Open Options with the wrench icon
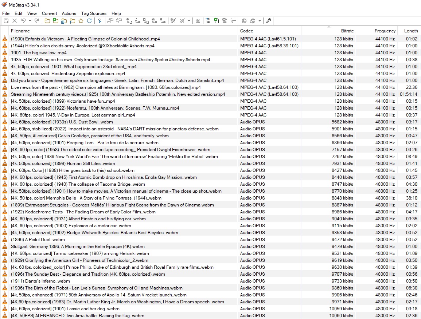The image size is (421, 319). click(x=269, y=21)
